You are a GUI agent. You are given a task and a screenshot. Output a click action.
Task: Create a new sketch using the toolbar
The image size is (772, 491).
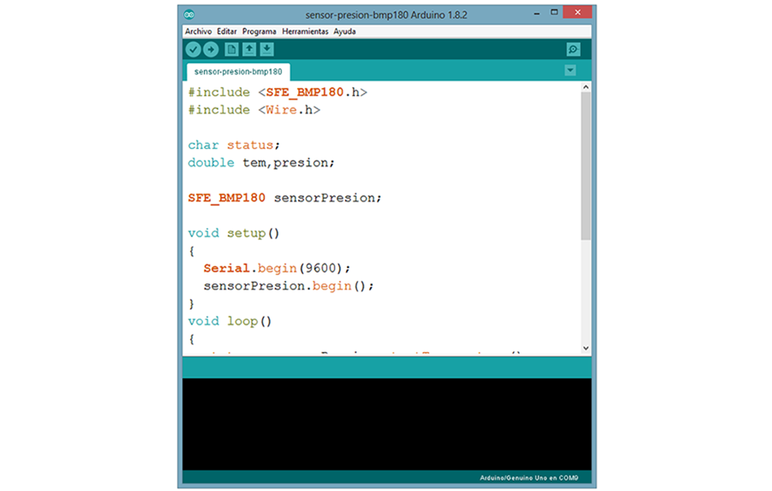pyautogui.click(x=231, y=49)
